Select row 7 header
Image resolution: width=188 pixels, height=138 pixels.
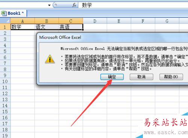coord(5,63)
